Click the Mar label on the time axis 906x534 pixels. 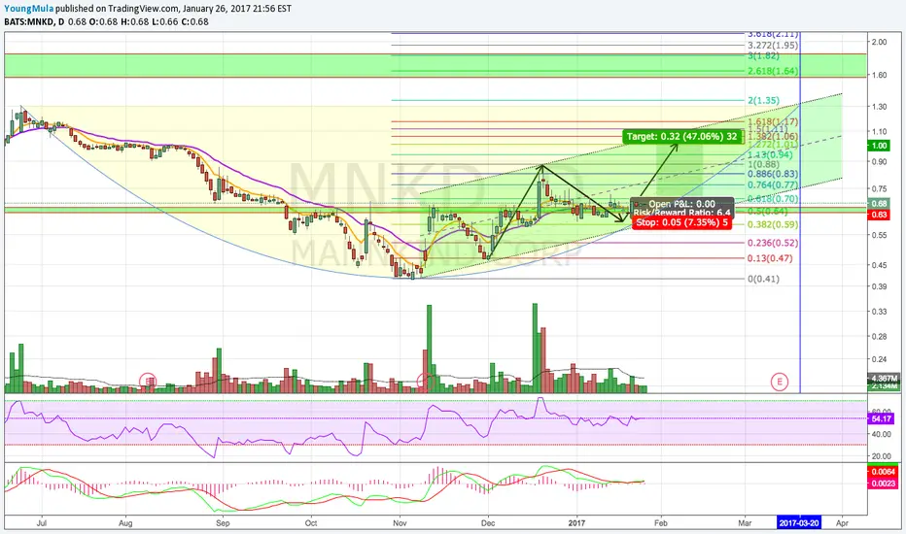(745, 523)
